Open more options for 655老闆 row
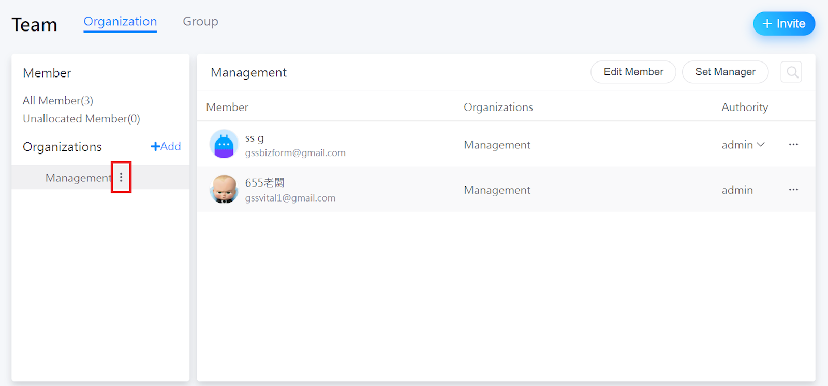Image resolution: width=828 pixels, height=386 pixels. click(793, 190)
